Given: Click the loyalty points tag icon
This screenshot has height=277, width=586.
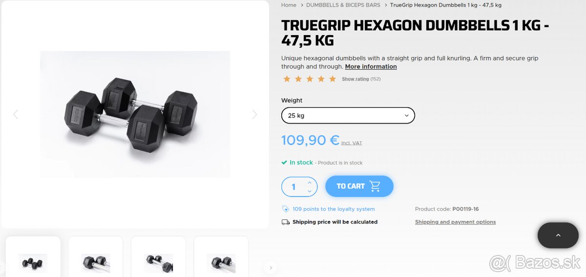Looking at the screenshot, I should point(286,209).
